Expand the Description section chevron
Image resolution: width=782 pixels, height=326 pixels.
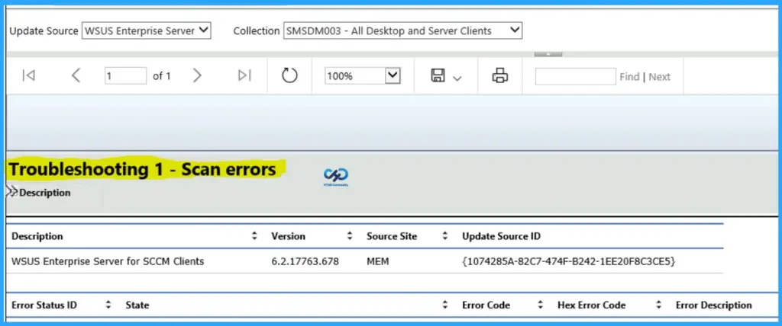coord(11,191)
